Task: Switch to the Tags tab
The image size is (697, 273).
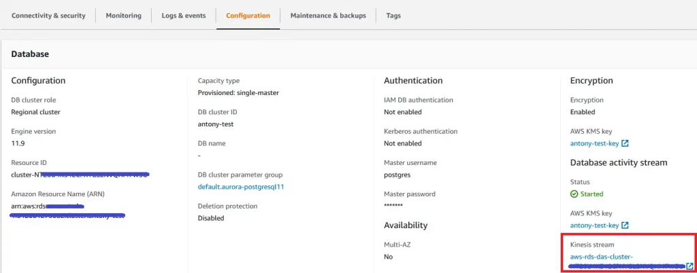Action: click(393, 16)
